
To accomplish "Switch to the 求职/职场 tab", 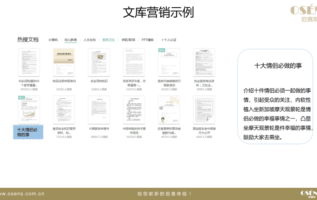I will click(x=128, y=40).
